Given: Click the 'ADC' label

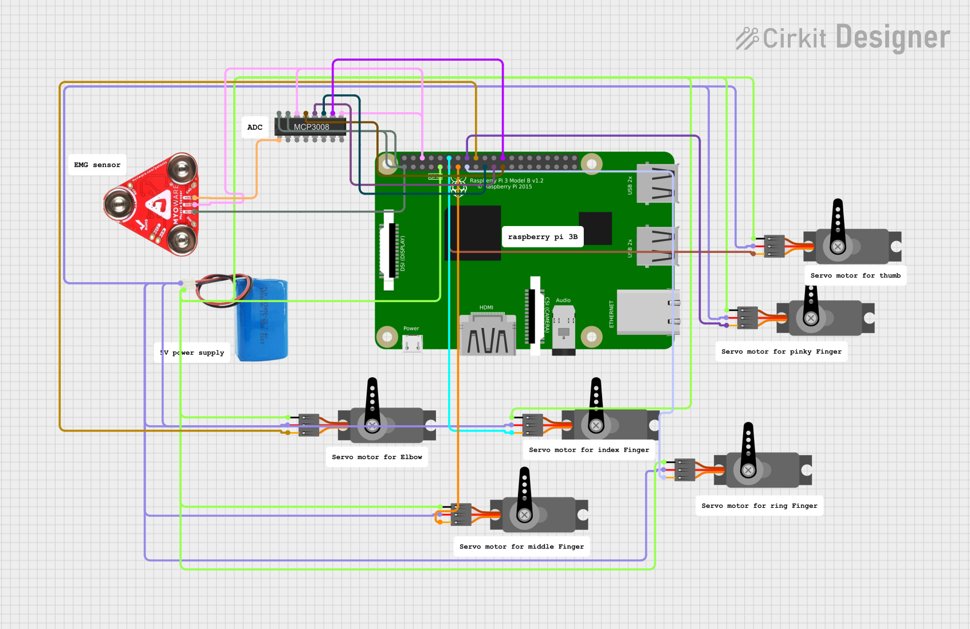Looking at the screenshot, I should (x=255, y=127).
